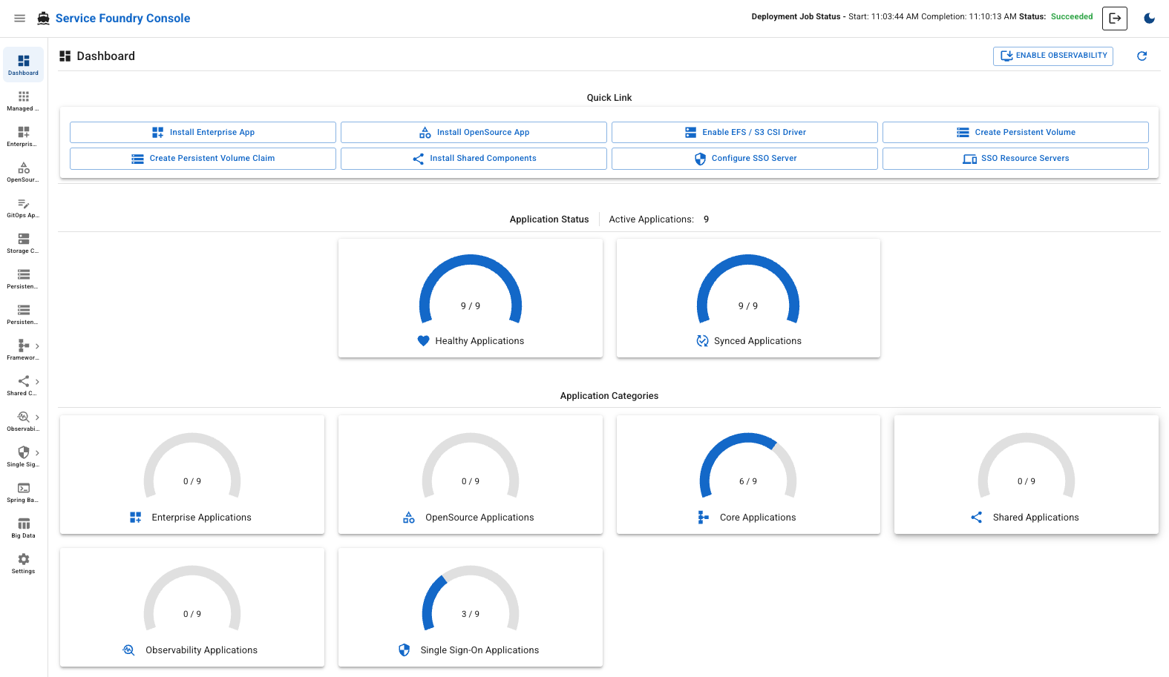
Task: Click the Core Applications card icon
Action: [703, 518]
